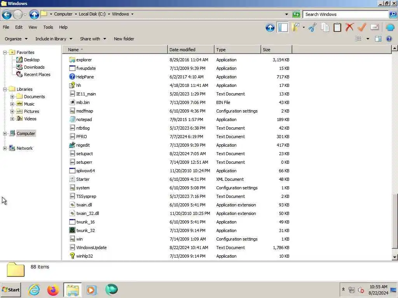
Task: Toggle the preview pane button
Action: tap(378, 39)
